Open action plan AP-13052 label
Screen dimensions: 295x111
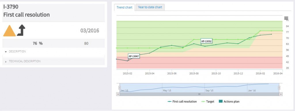tap(206, 41)
